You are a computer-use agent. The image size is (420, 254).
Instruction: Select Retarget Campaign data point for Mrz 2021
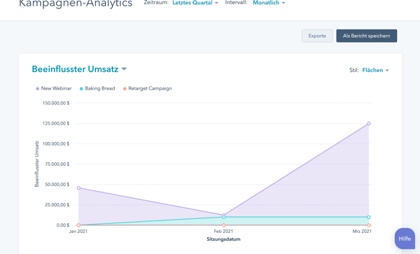point(369,225)
